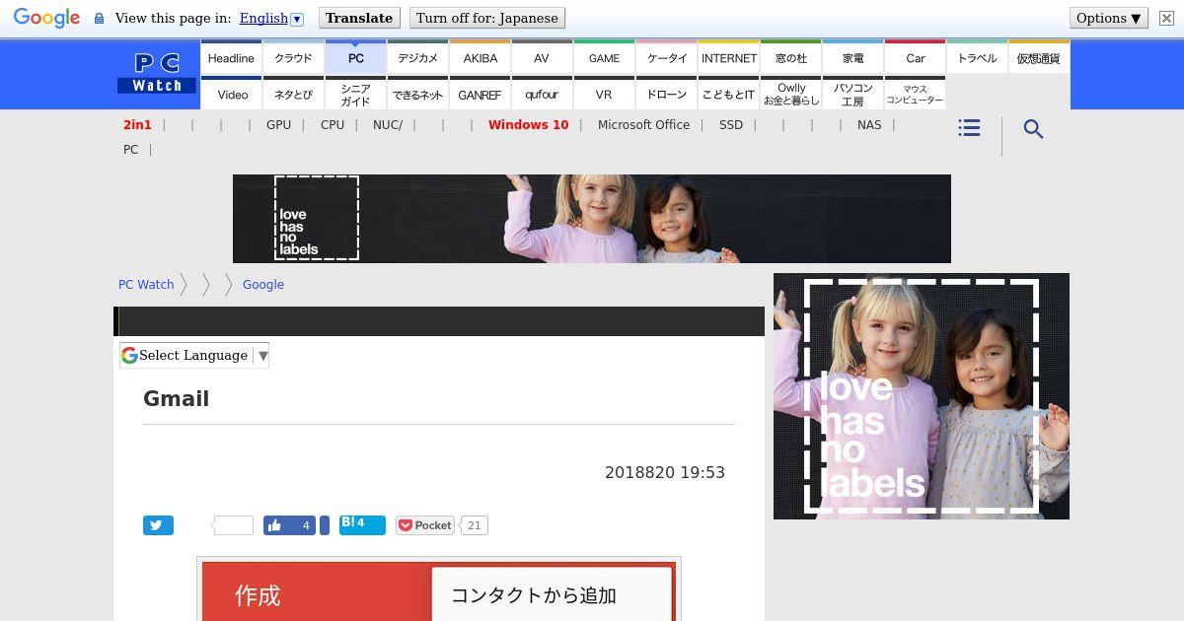Open the qufour tab
Viewport: 1184px width, 621px height.
point(542,95)
